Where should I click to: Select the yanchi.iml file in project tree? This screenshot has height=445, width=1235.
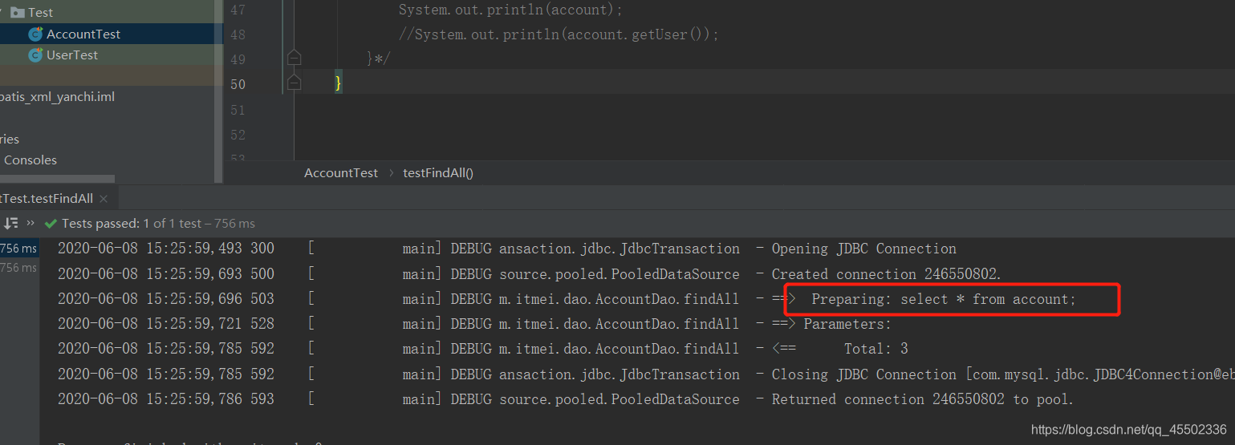coord(57,96)
